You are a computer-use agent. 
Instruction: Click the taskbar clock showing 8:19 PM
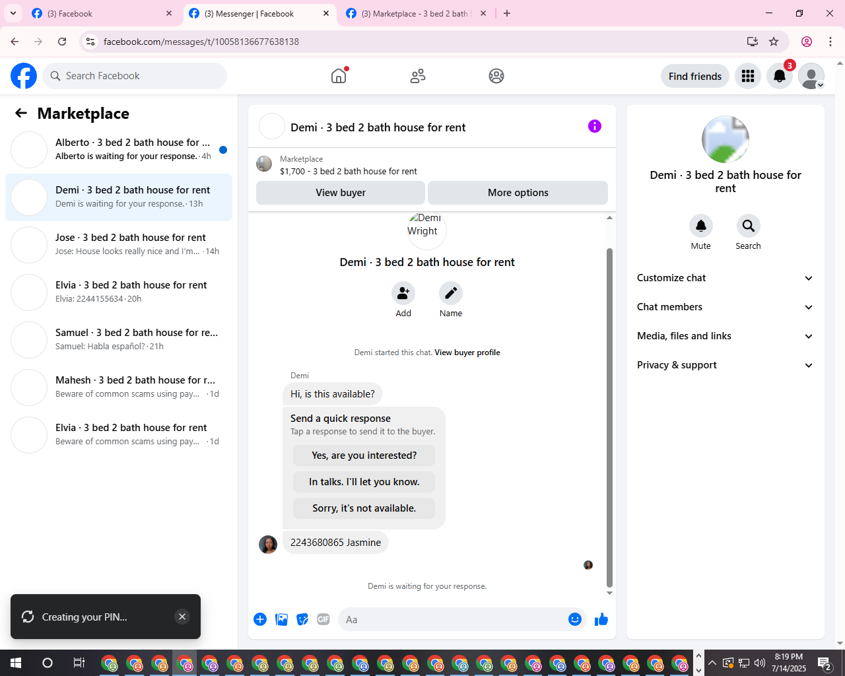789,663
